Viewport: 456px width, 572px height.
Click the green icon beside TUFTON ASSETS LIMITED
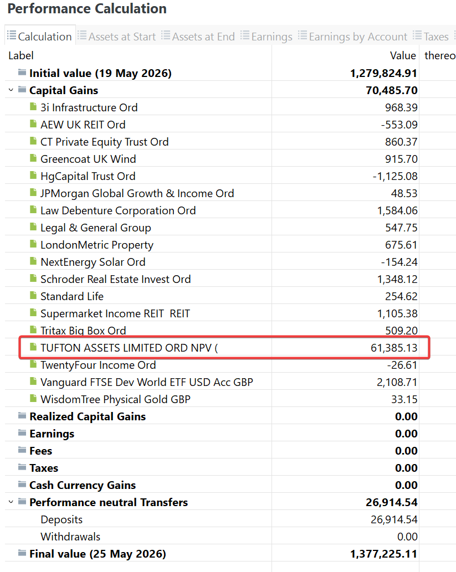click(x=33, y=347)
